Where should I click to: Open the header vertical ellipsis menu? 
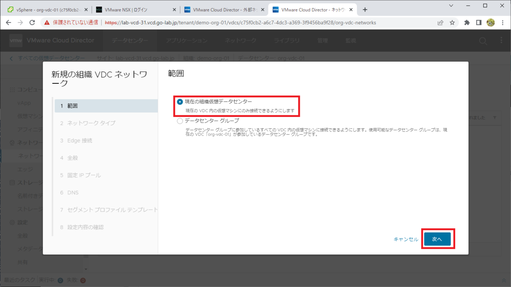pos(501,41)
